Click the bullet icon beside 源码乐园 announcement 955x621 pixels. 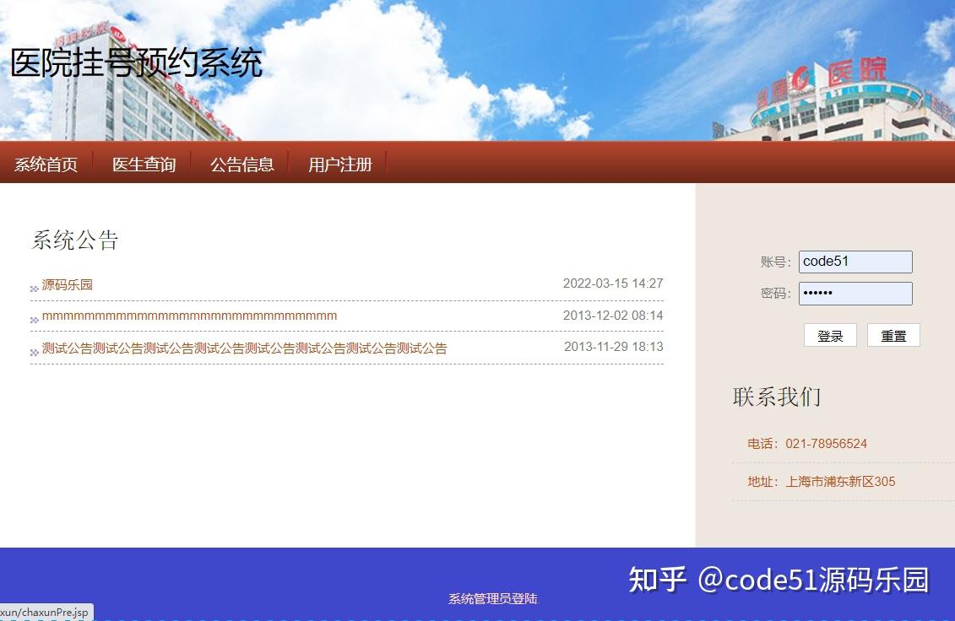click(x=34, y=285)
